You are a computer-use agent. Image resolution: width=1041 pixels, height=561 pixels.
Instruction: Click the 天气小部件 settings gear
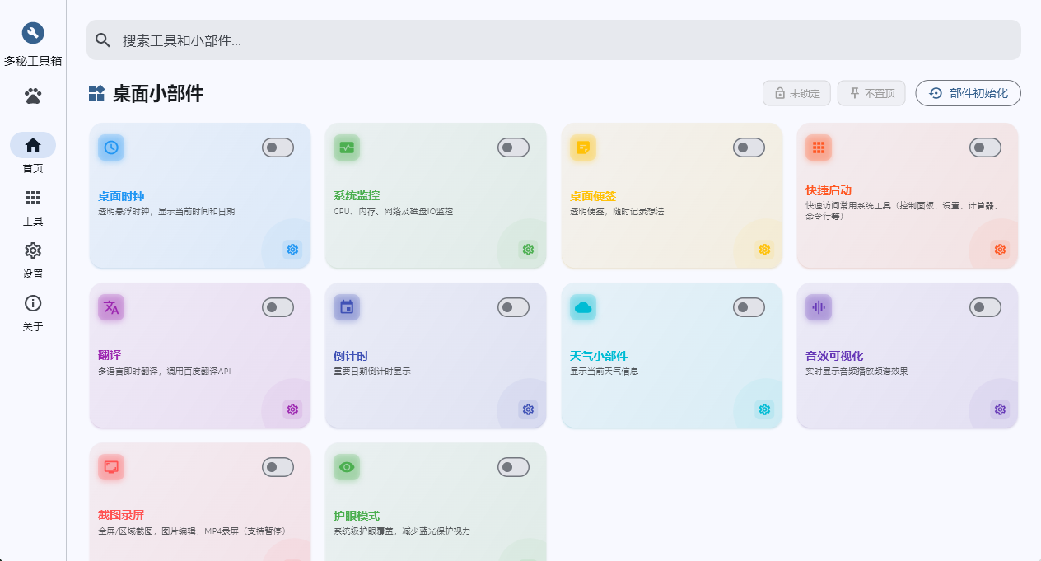(764, 409)
